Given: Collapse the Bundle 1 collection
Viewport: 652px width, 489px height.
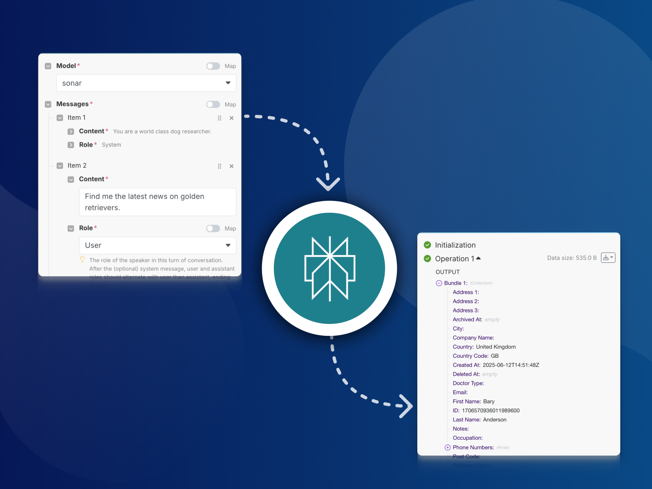Looking at the screenshot, I should pyautogui.click(x=439, y=283).
